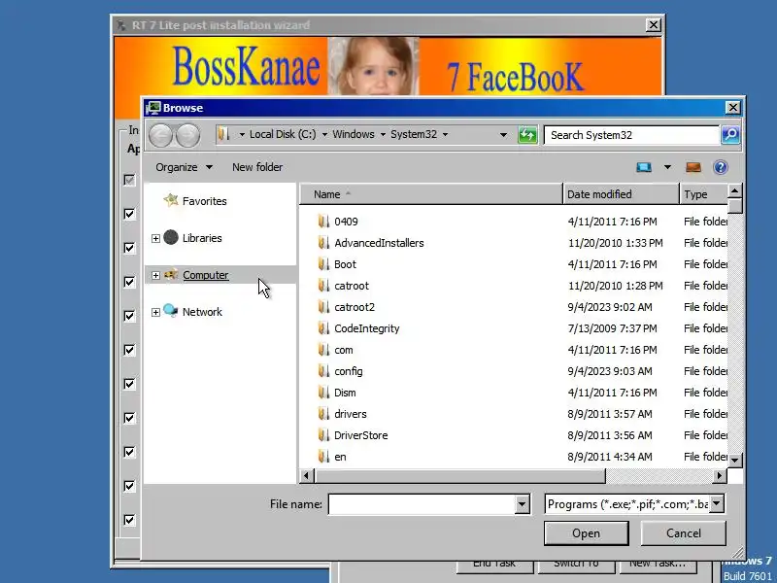The image size is (777, 583).
Task: Open the File name dropdown arrow
Action: pyautogui.click(x=522, y=504)
